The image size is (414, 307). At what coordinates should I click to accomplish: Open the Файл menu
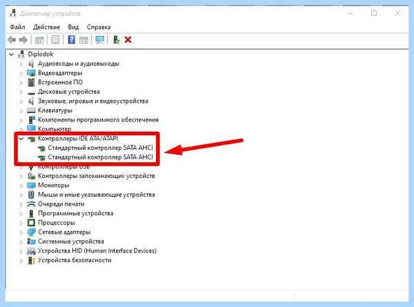click(17, 27)
